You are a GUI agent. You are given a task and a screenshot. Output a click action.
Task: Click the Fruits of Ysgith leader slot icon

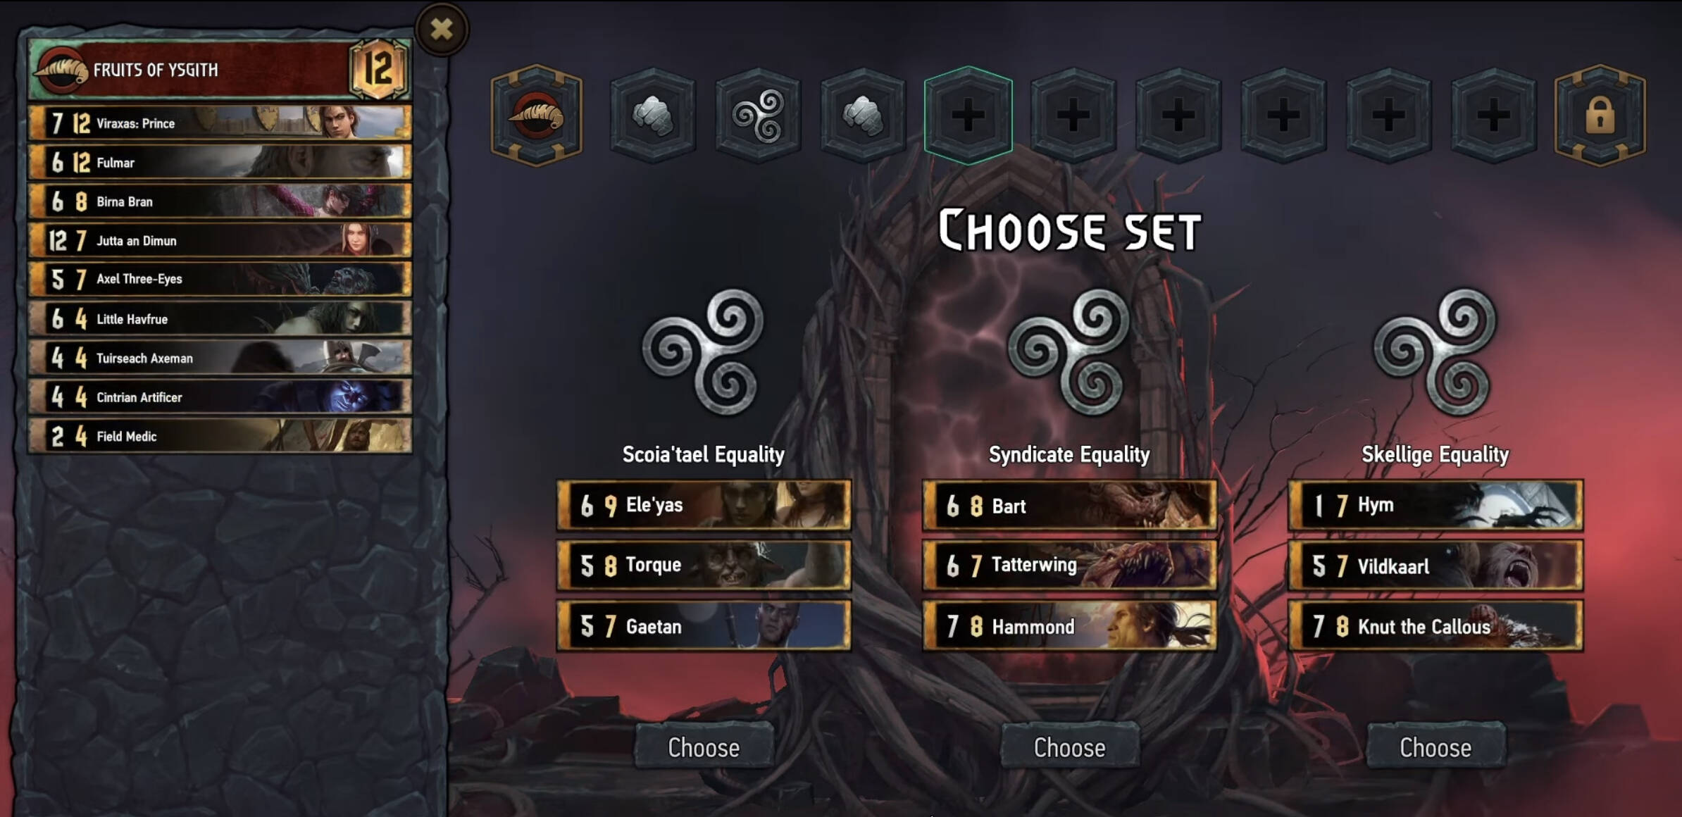537,116
